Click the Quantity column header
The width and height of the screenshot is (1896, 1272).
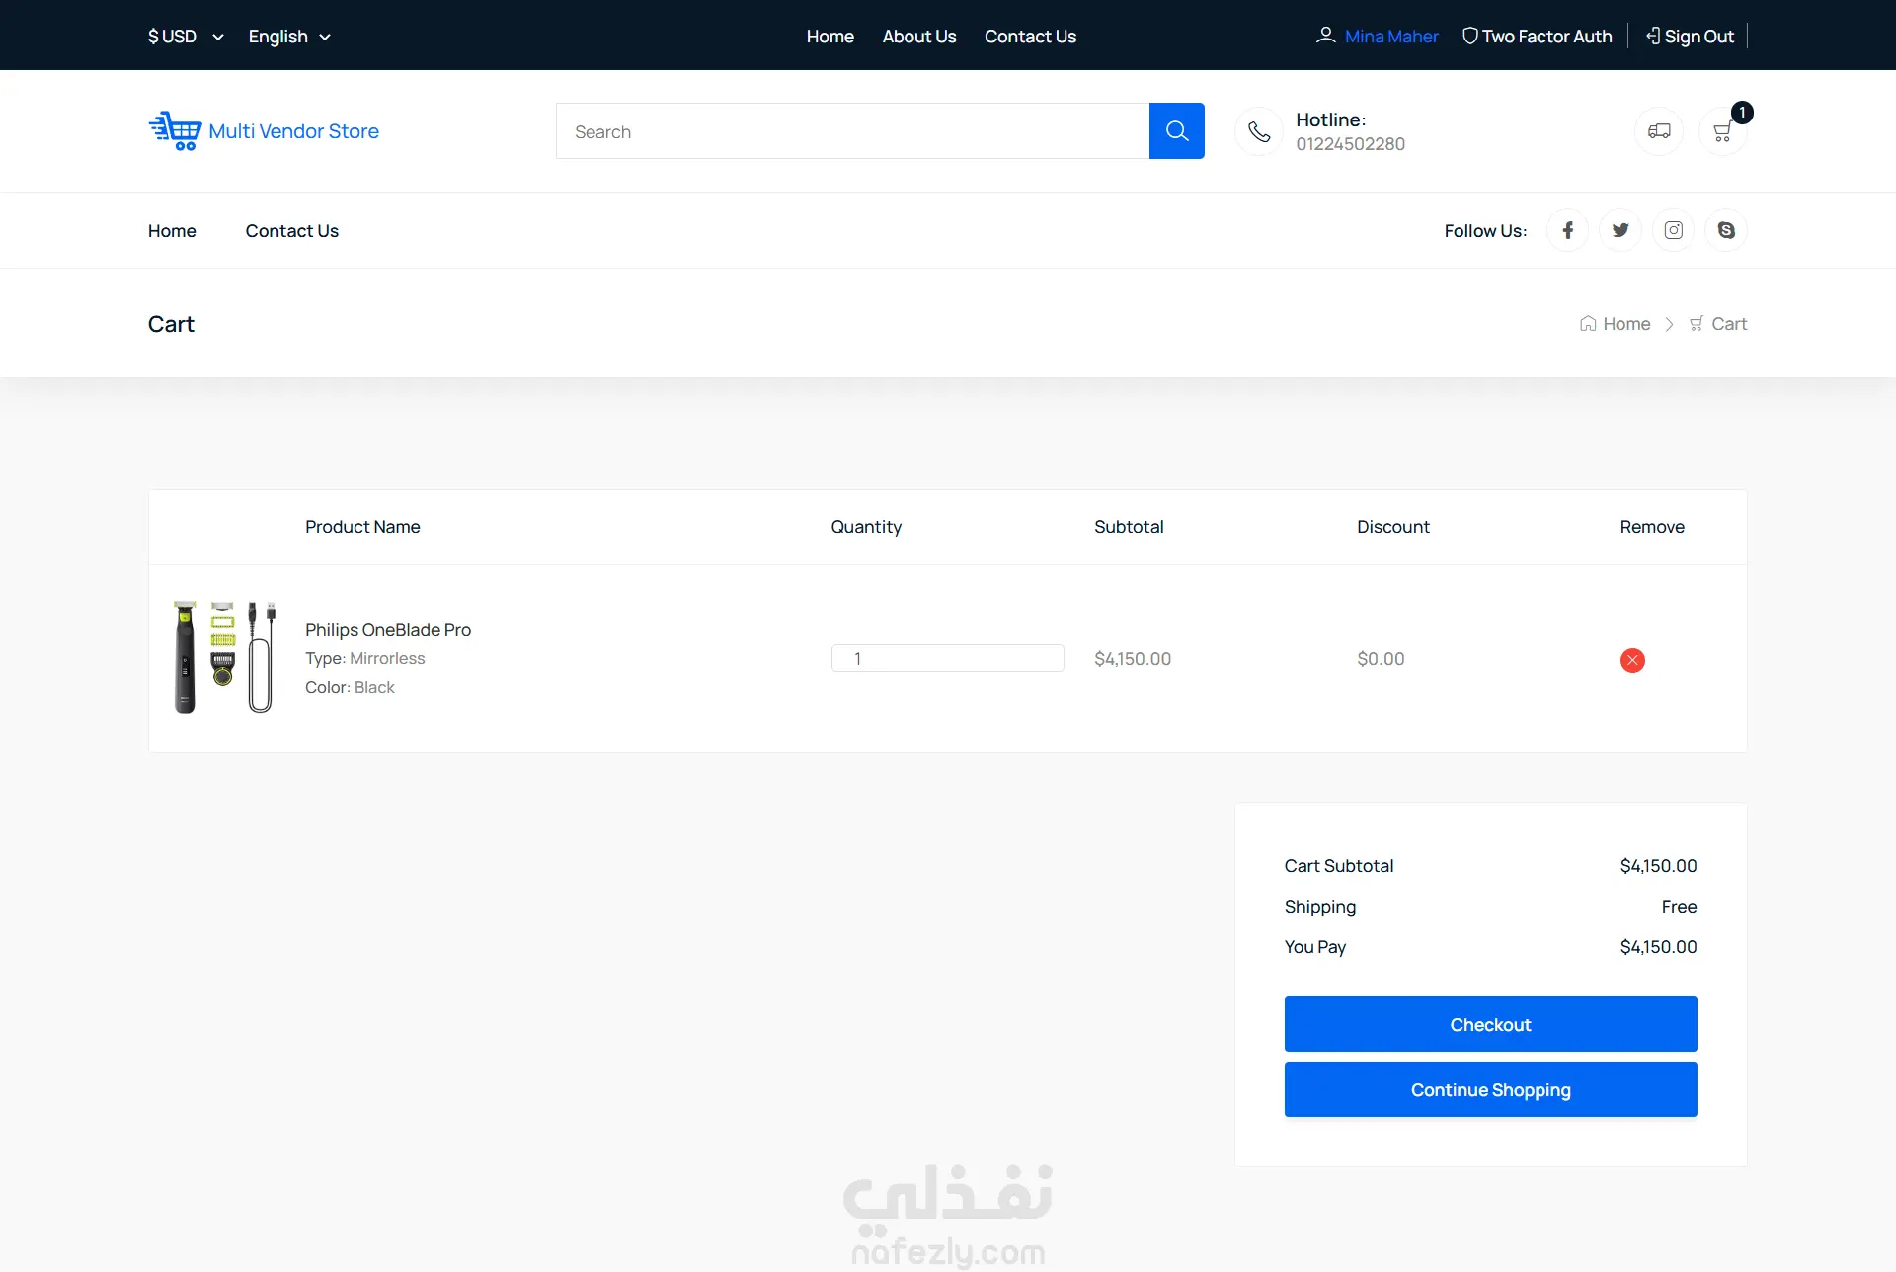tap(866, 527)
